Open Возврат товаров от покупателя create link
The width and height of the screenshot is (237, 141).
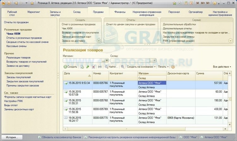point(80,33)
